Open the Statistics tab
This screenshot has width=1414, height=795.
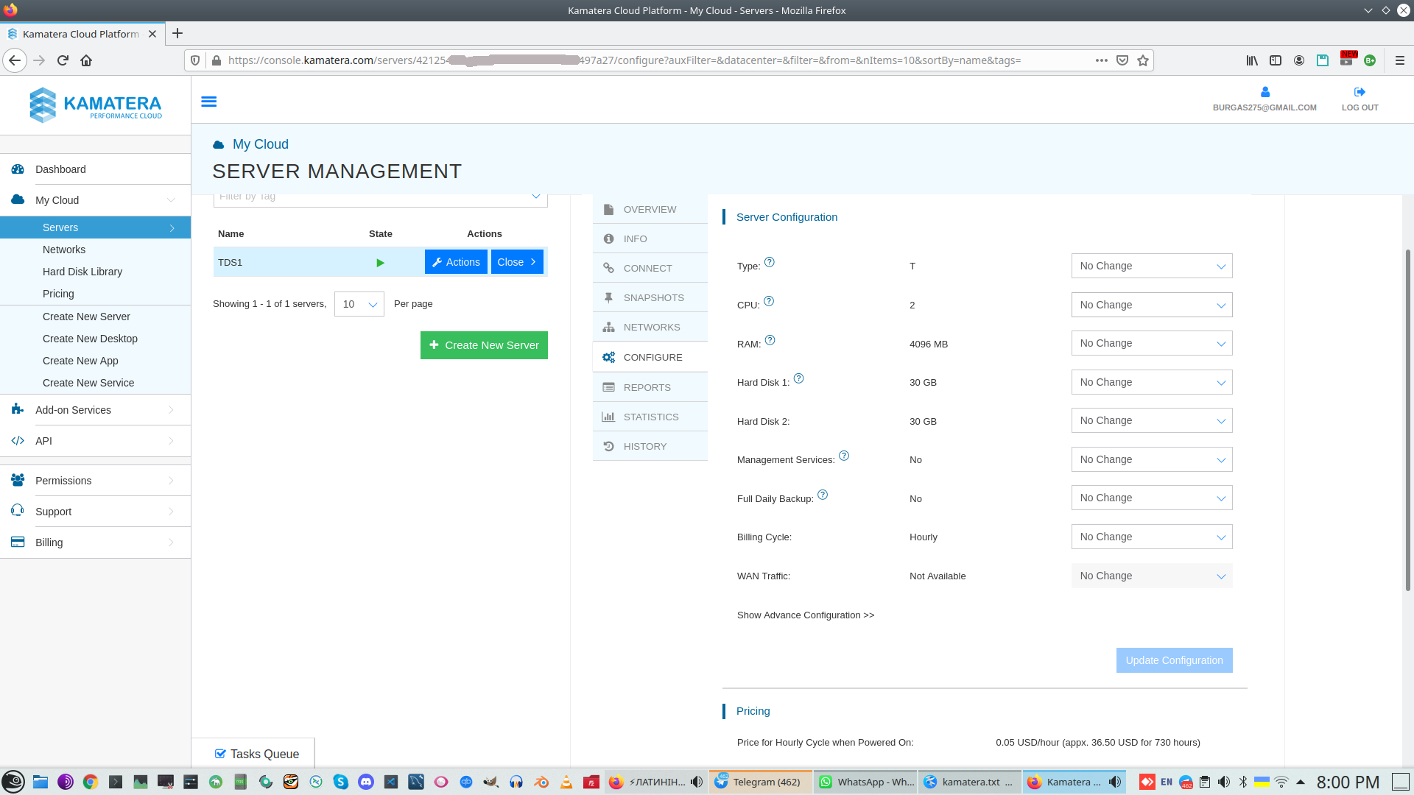pyautogui.click(x=650, y=417)
